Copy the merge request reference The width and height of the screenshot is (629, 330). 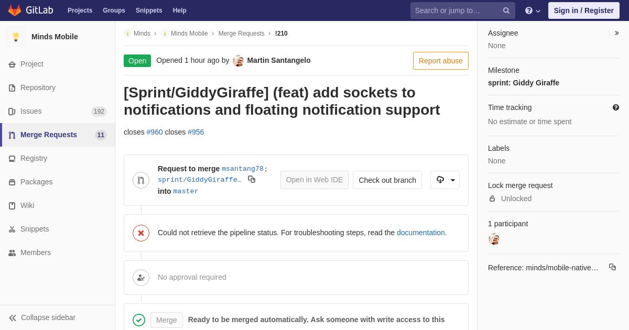612,267
